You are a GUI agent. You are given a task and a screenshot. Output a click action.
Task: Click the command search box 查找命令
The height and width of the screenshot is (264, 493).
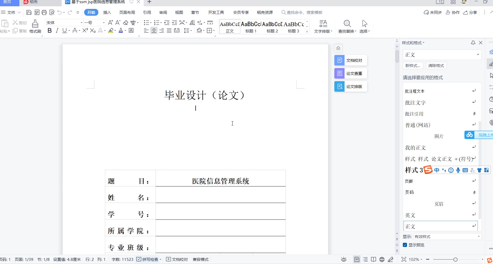click(302, 12)
